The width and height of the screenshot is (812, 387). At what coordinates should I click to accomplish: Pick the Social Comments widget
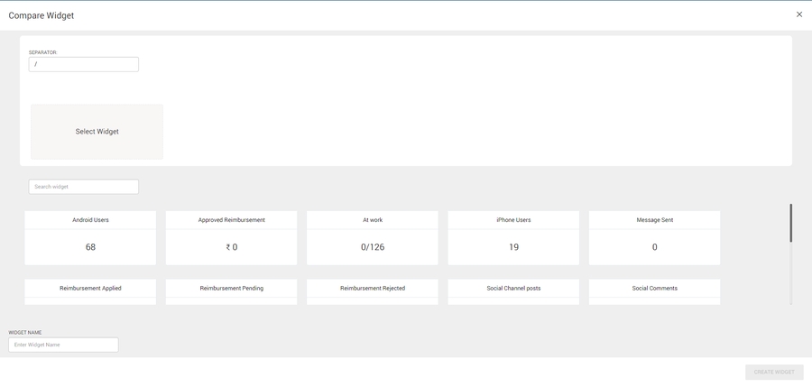(x=654, y=290)
